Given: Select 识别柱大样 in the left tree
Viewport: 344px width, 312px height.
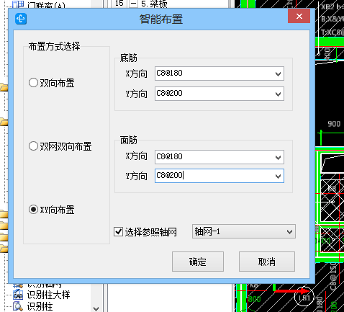Looking at the screenshot, I should click(48, 295).
